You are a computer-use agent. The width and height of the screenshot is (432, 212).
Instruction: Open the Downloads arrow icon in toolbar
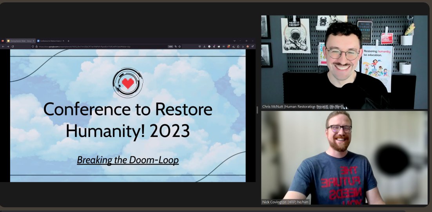point(204,46)
